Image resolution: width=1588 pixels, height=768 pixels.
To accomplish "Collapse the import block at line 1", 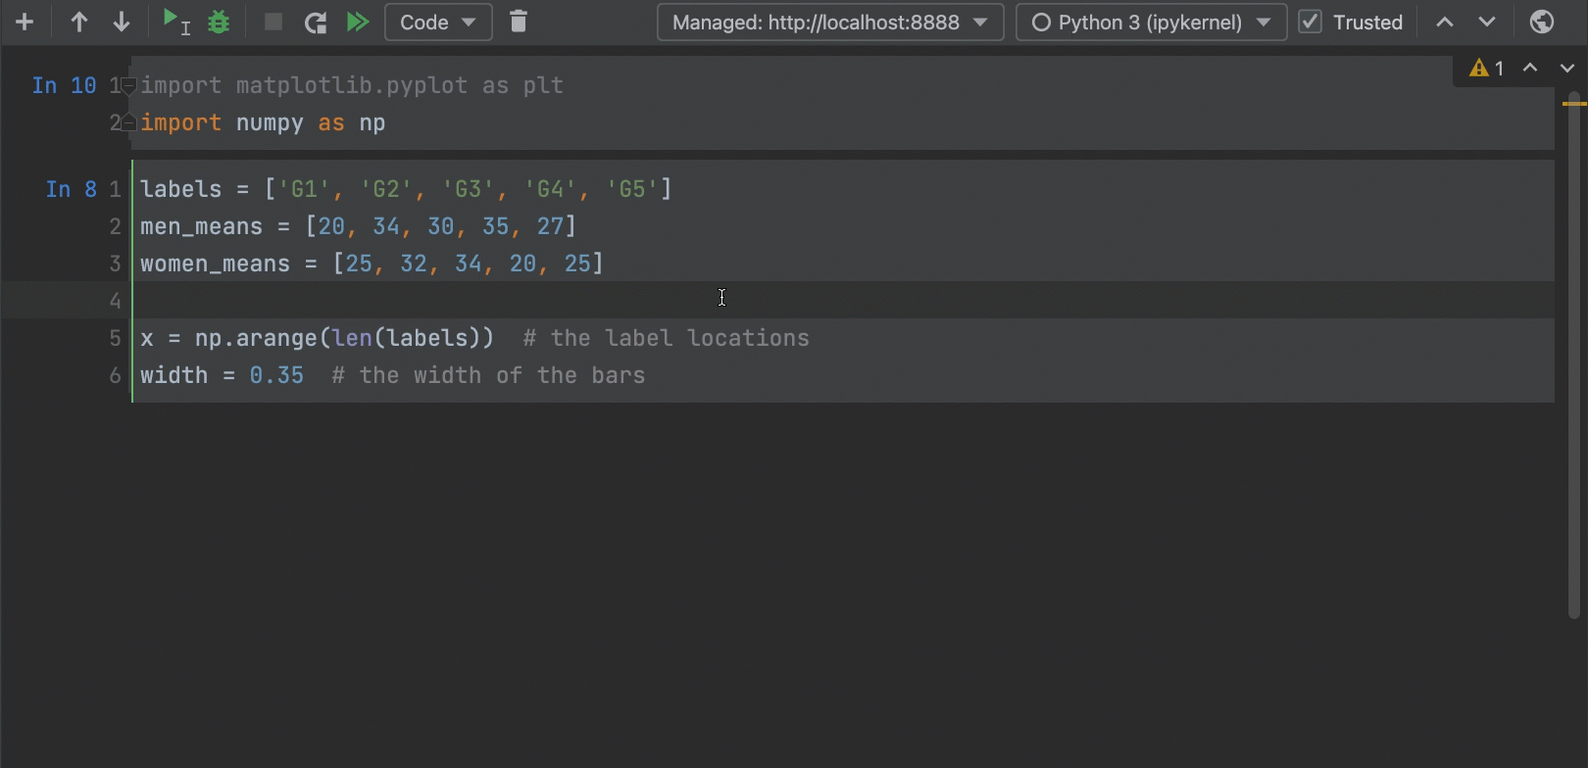I will tap(128, 85).
